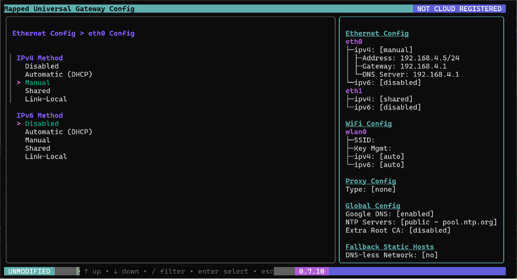Click the NOT CLOUD REGISTERED status badge
Viewport: 517px width, 280px height.
click(459, 9)
